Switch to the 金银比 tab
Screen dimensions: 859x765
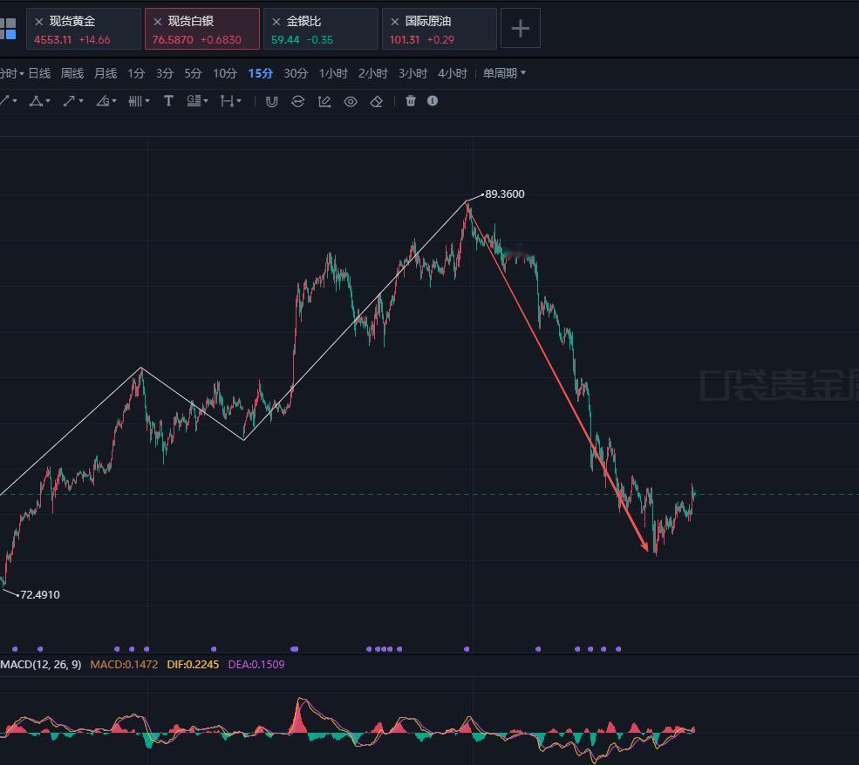tap(320, 29)
